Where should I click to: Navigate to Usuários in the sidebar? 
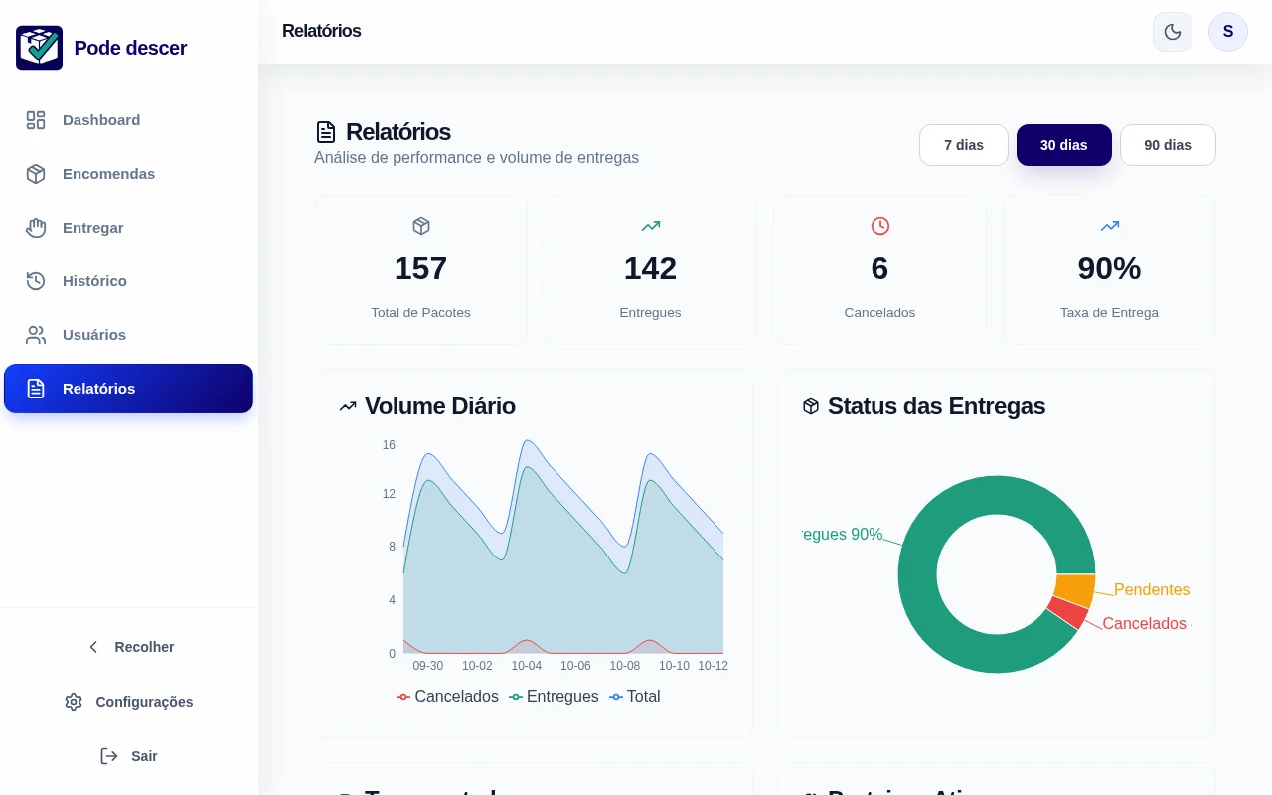click(129, 335)
